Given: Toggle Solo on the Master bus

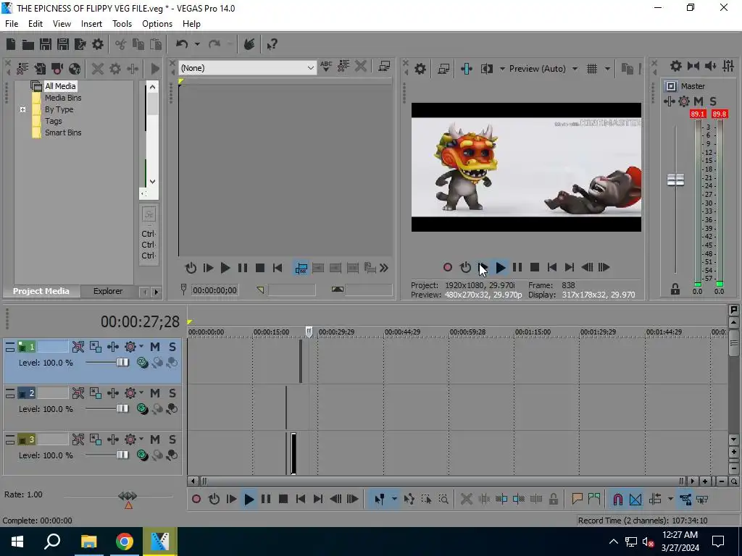Looking at the screenshot, I should 713,101.
